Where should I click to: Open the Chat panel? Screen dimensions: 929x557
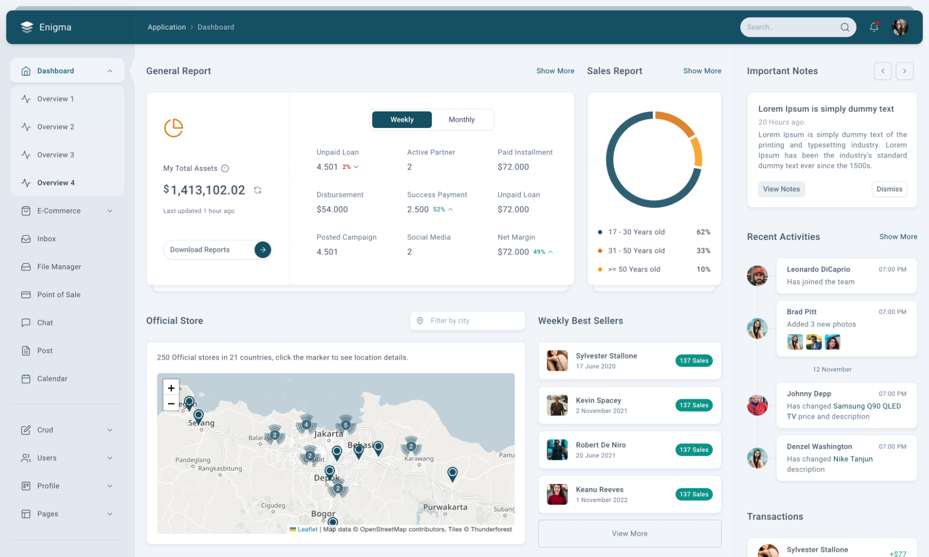pos(45,322)
